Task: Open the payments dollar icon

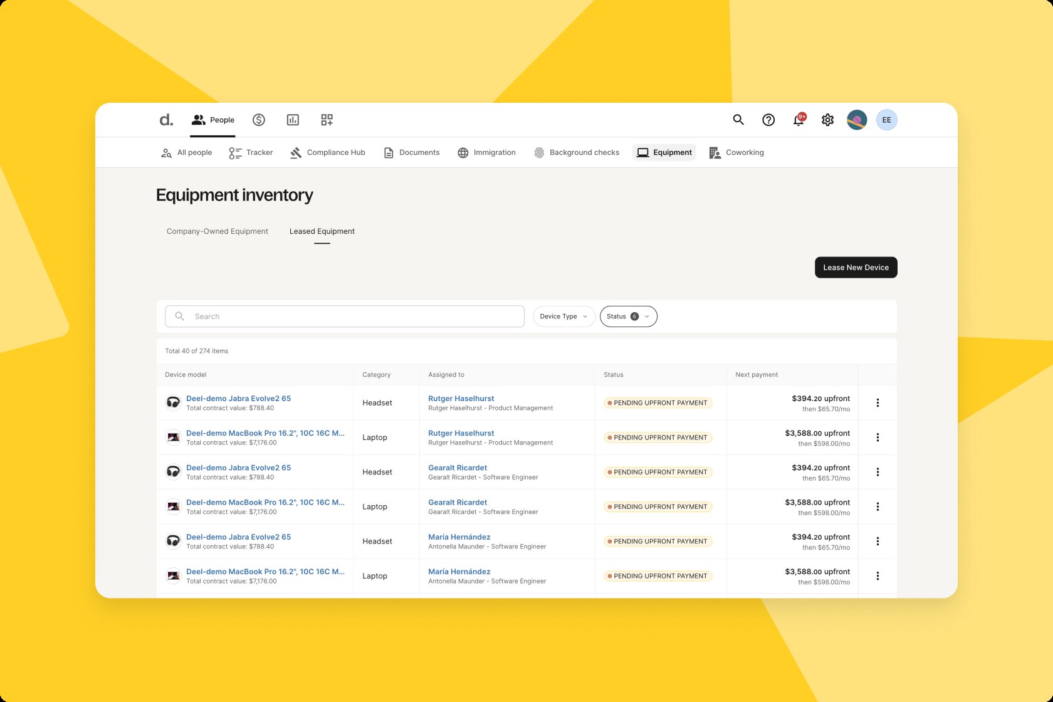Action: tap(259, 120)
